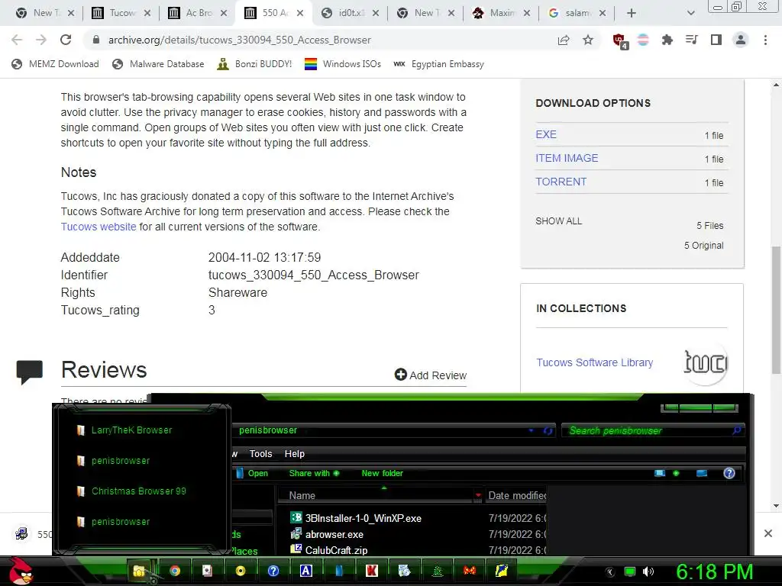Image resolution: width=782 pixels, height=586 pixels.
Task: Reload the archive.org page
Action: pyautogui.click(x=66, y=40)
